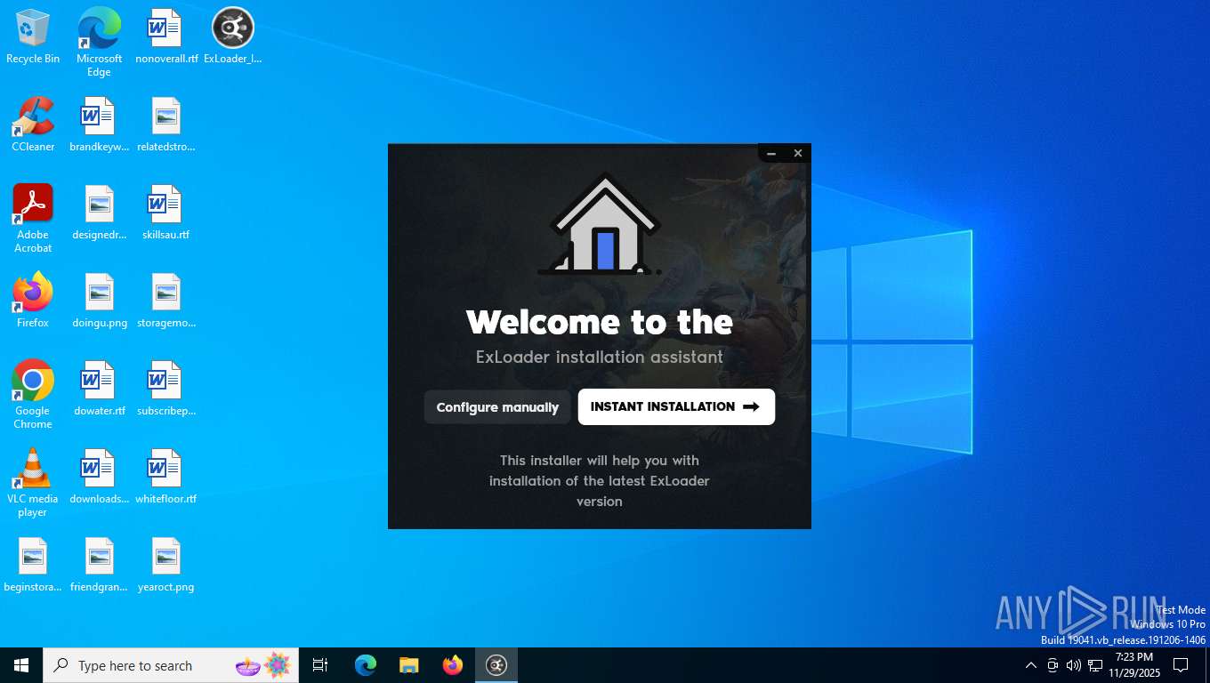This screenshot has height=683, width=1210.
Task: Open CCleaner desktop shortcut
Action: (x=33, y=125)
